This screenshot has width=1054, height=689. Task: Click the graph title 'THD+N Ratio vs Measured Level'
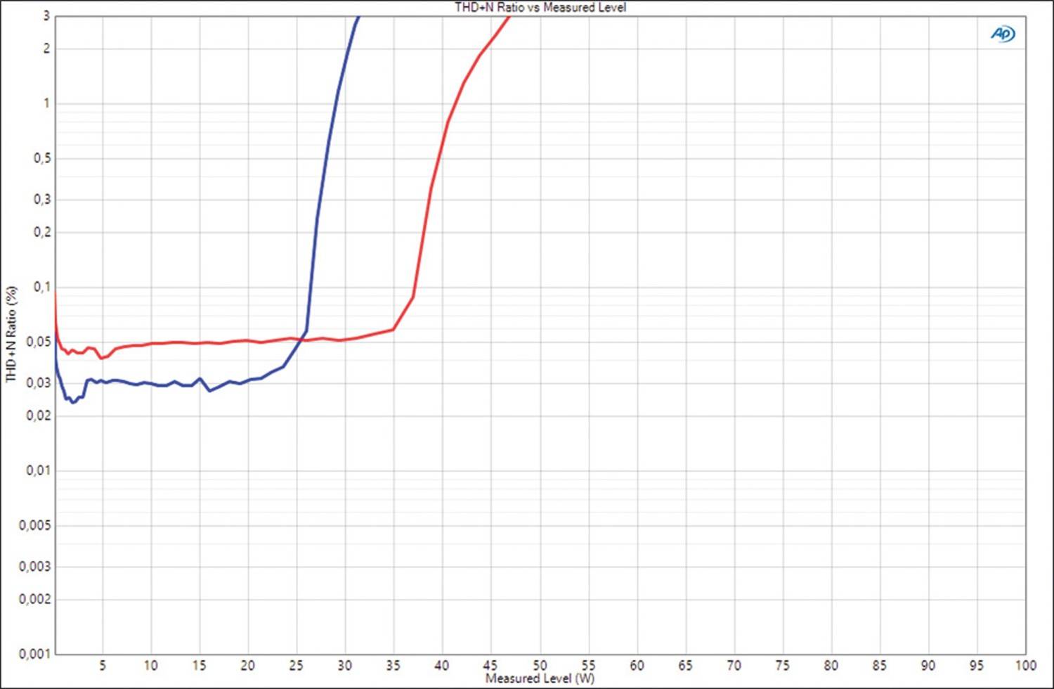[540, 8]
